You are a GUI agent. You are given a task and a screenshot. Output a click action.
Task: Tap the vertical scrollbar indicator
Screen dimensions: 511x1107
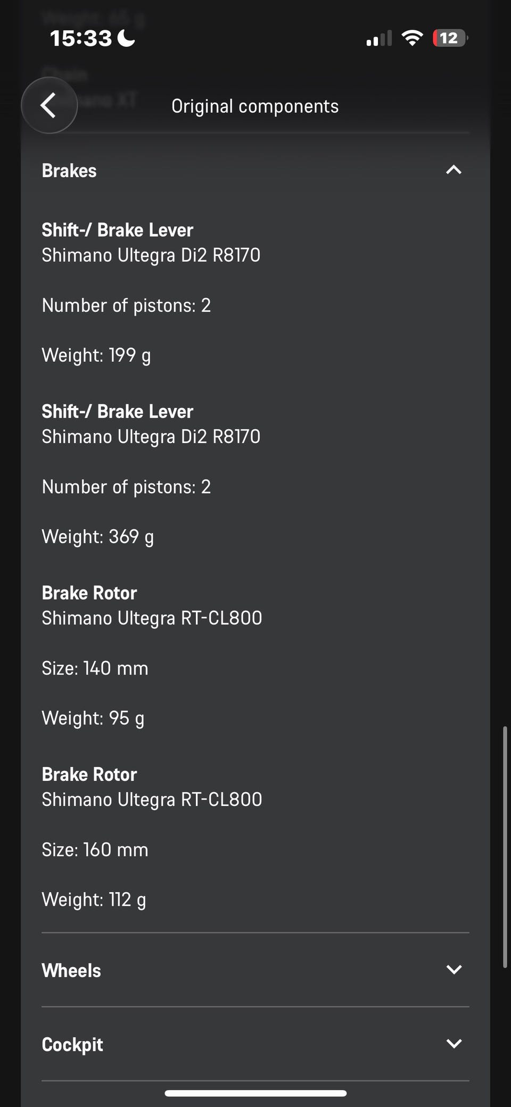pyautogui.click(x=505, y=847)
